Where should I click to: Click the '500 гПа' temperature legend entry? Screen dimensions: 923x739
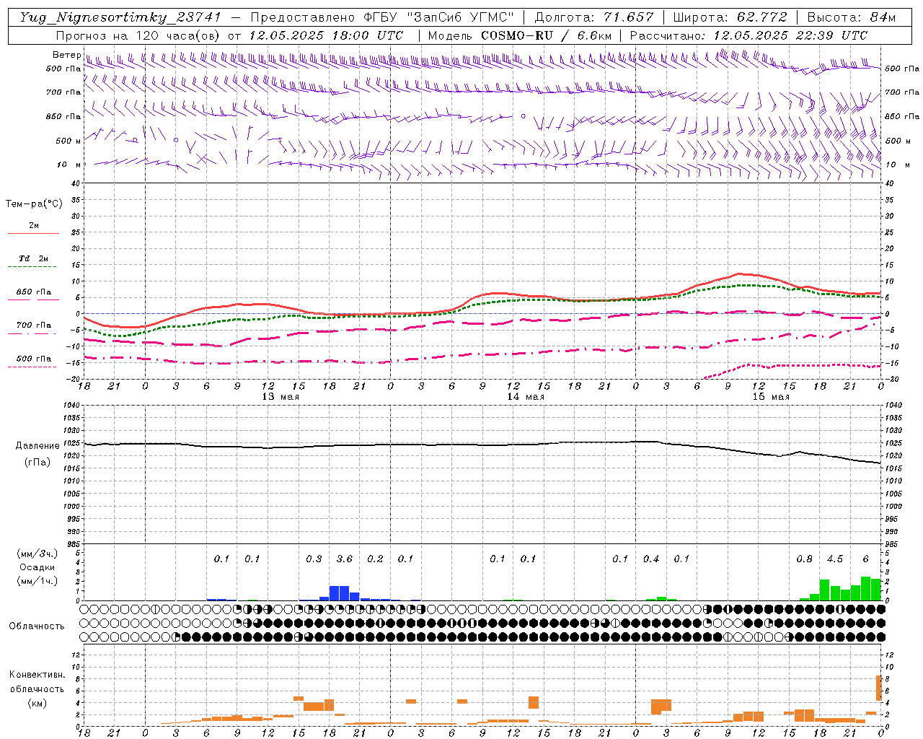coord(33,359)
